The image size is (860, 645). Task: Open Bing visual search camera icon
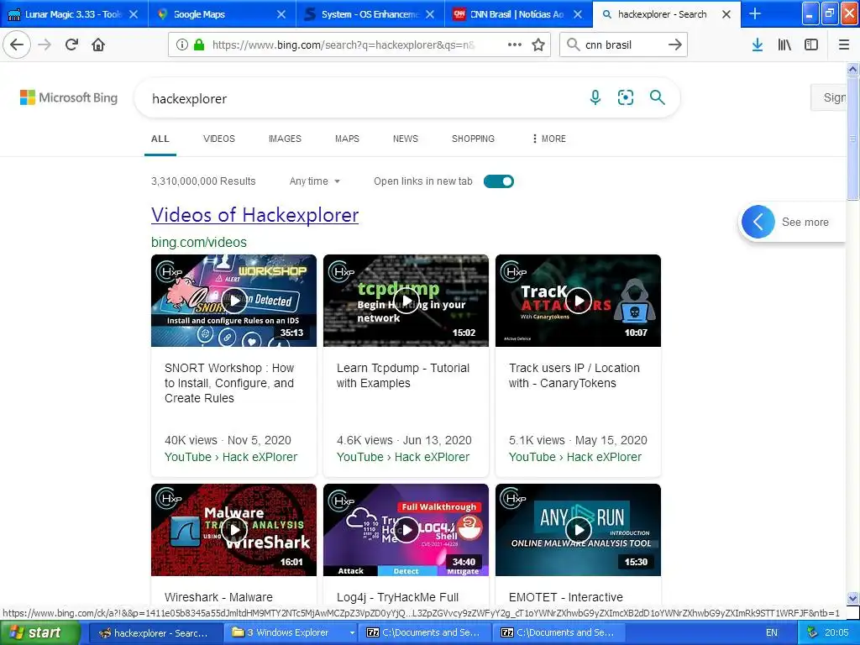click(x=625, y=97)
